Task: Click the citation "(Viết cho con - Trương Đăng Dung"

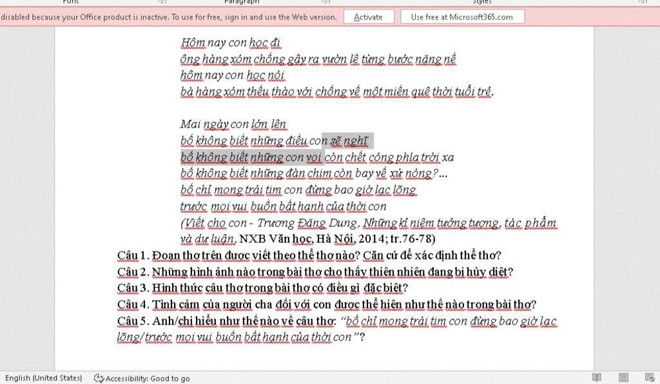Action: click(368, 223)
